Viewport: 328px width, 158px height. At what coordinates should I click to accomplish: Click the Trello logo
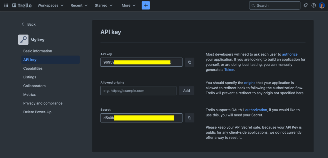pyautogui.click(x=22, y=5)
